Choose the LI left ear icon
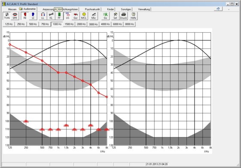Screen dimensions: 241x168 [x=33, y=16]
